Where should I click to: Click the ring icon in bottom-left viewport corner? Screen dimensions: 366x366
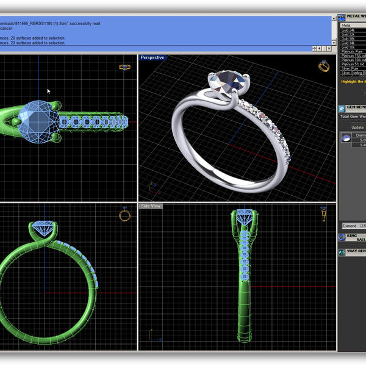[124, 214]
